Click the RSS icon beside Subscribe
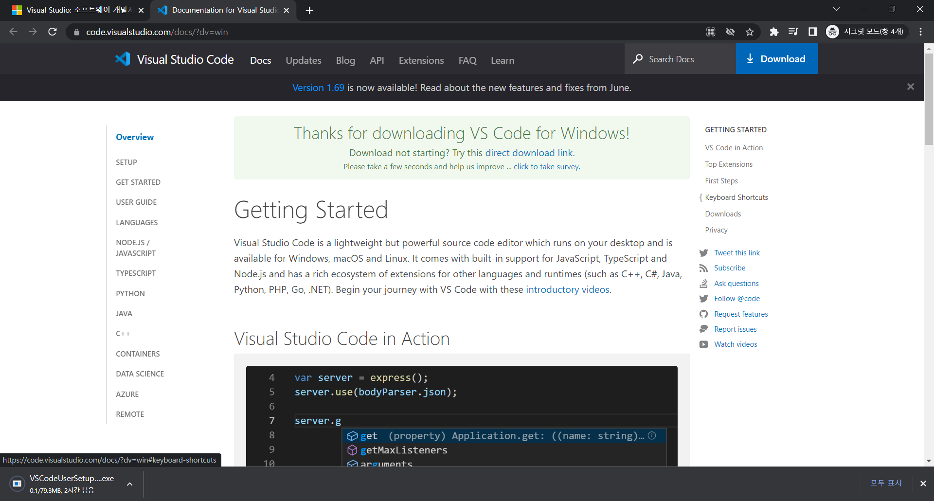The image size is (934, 501). coord(703,268)
